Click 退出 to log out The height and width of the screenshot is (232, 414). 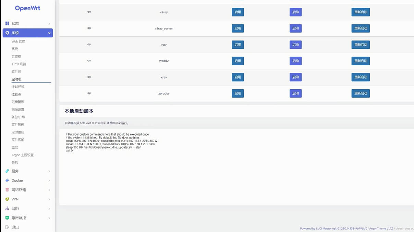(15, 227)
